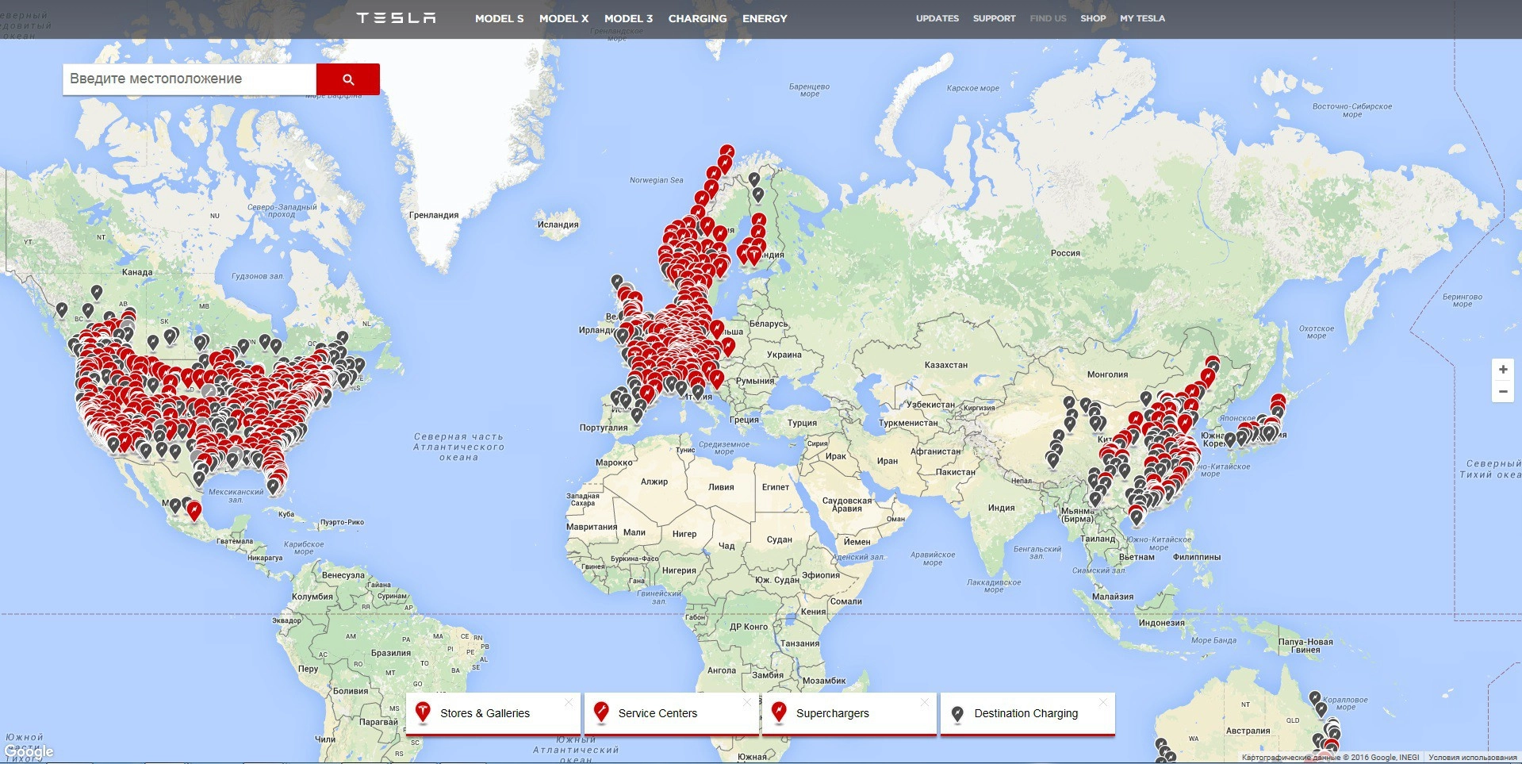Open the Support link in the header
The height and width of the screenshot is (764, 1522).
[994, 18]
